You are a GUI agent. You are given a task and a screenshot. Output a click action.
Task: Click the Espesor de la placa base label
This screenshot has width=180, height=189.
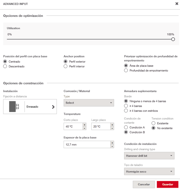pyautogui.click(x=80, y=137)
